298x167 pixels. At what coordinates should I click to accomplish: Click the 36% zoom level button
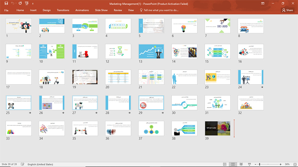pyautogui.click(x=287, y=164)
